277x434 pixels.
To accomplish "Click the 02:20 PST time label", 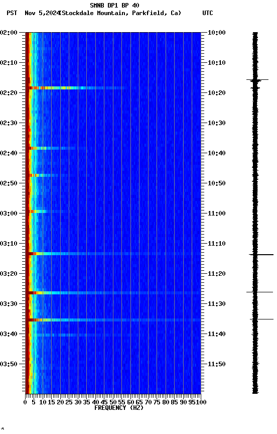I will click(x=9, y=93).
